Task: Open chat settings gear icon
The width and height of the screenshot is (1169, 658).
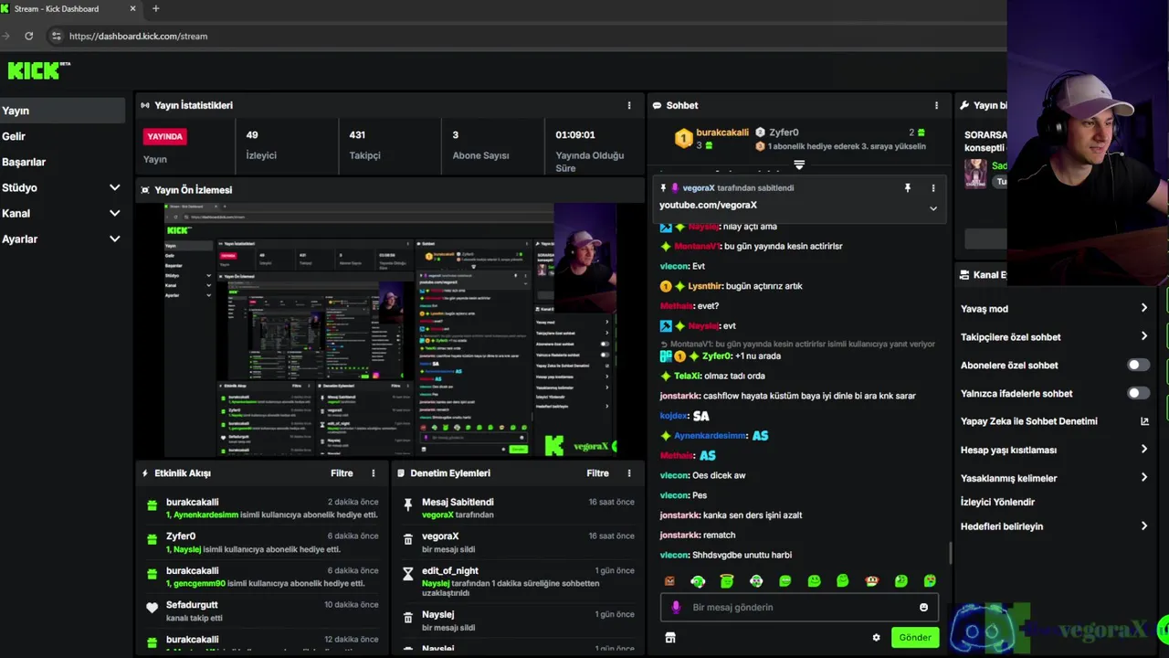Action: (876, 638)
